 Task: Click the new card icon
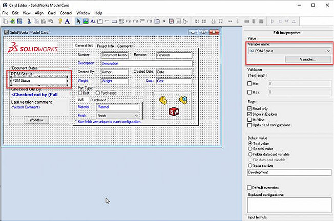point(5,21)
